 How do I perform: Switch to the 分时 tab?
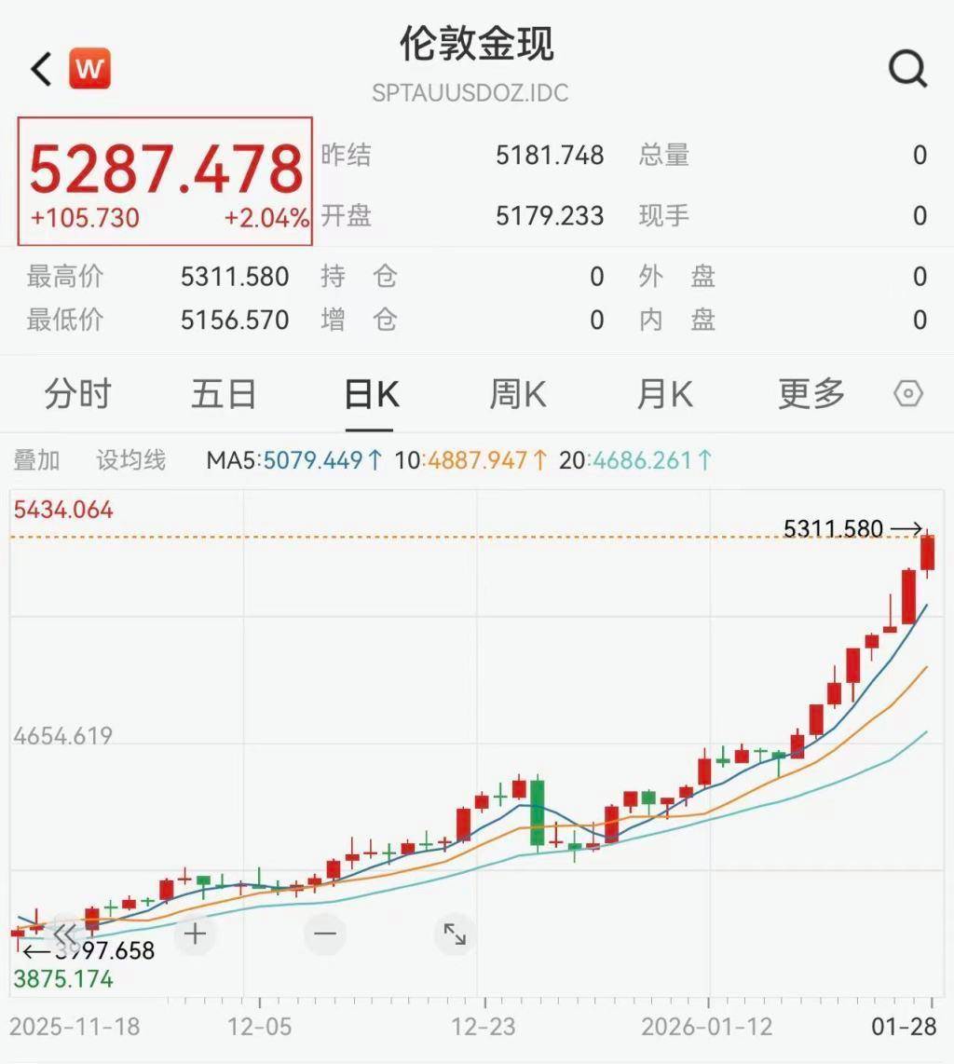[77, 394]
